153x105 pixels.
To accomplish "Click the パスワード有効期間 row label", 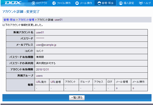I will click(21, 57).
